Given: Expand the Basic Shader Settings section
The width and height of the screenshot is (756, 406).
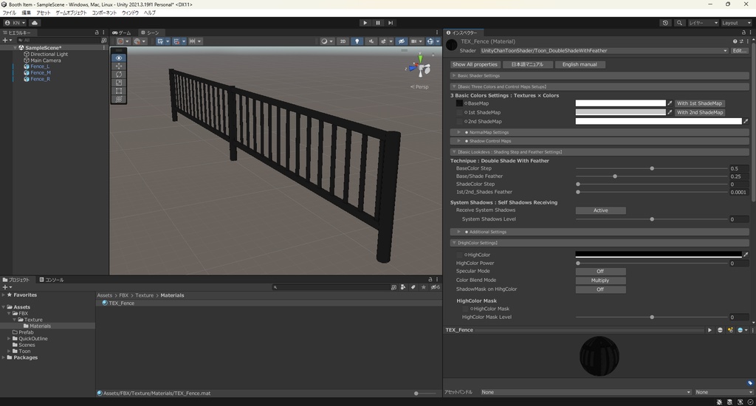Looking at the screenshot, I should [478, 75].
